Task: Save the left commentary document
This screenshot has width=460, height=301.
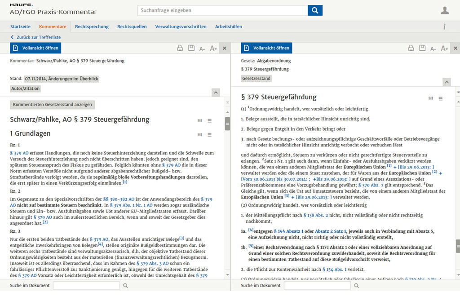Action: tap(191, 48)
